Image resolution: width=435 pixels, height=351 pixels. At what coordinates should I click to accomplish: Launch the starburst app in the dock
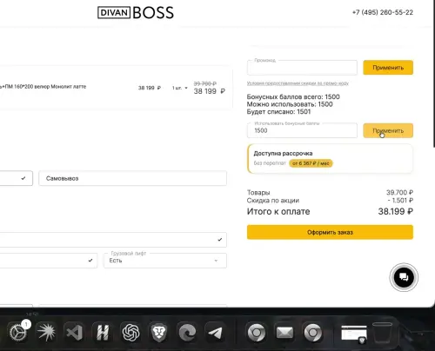coord(46,332)
